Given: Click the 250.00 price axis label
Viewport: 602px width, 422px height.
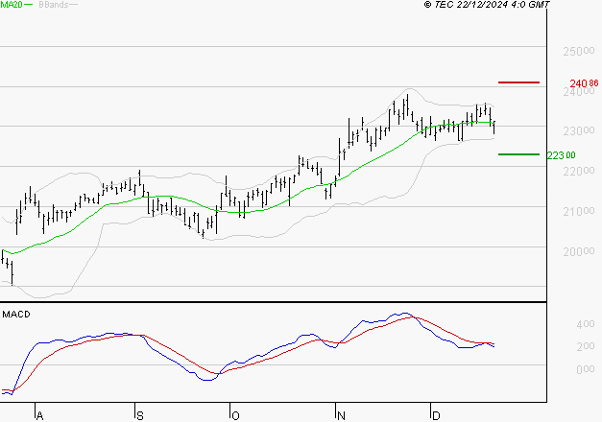Looking at the screenshot, I should click(x=579, y=51).
